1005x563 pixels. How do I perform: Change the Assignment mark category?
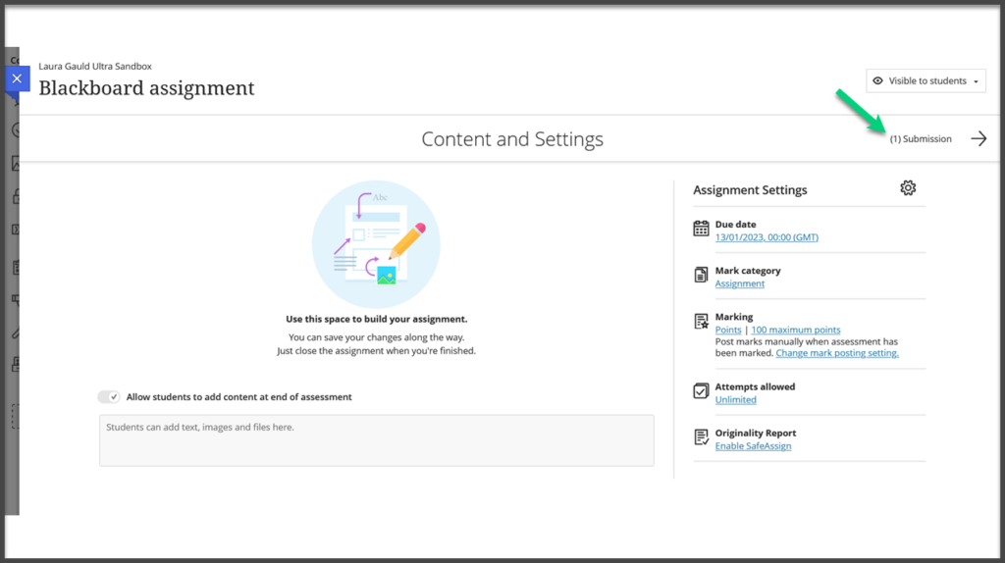click(740, 283)
